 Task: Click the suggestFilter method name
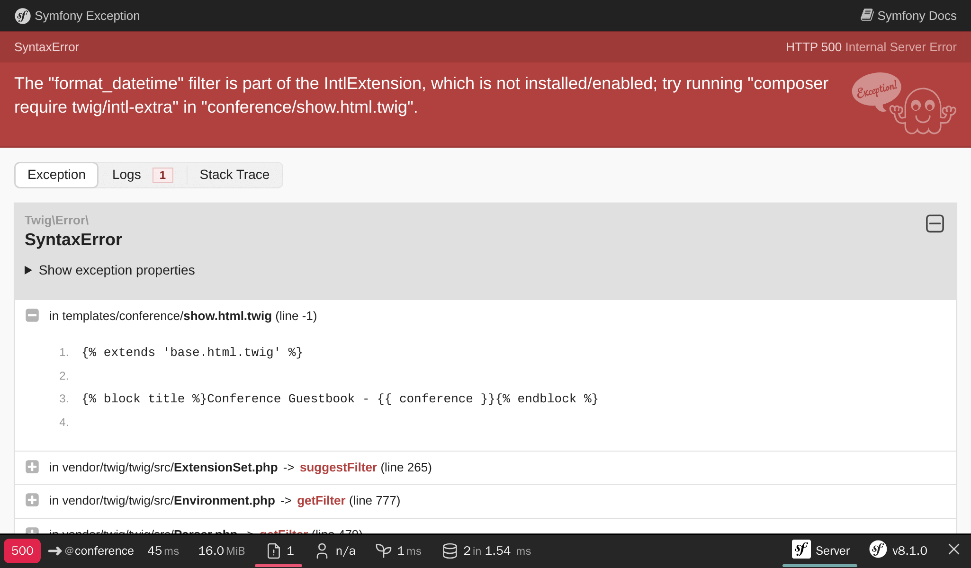tap(338, 467)
